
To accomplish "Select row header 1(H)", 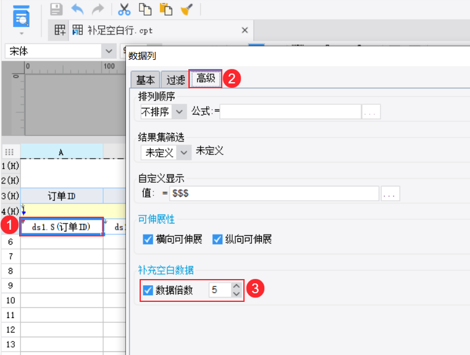I will pyautogui.click(x=10, y=165).
